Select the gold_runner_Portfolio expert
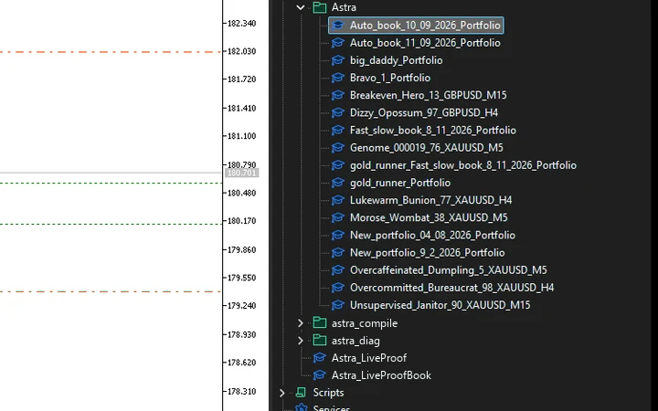 click(x=400, y=183)
